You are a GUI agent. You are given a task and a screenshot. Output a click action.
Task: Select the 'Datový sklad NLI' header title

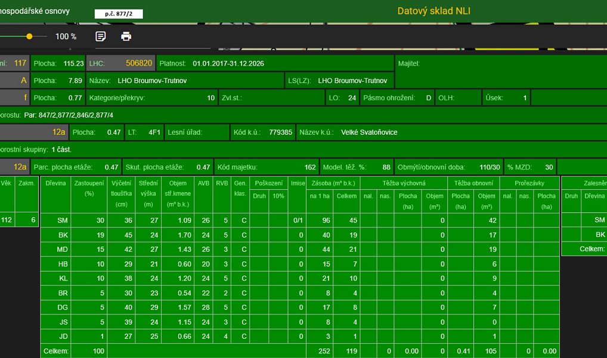coord(434,11)
